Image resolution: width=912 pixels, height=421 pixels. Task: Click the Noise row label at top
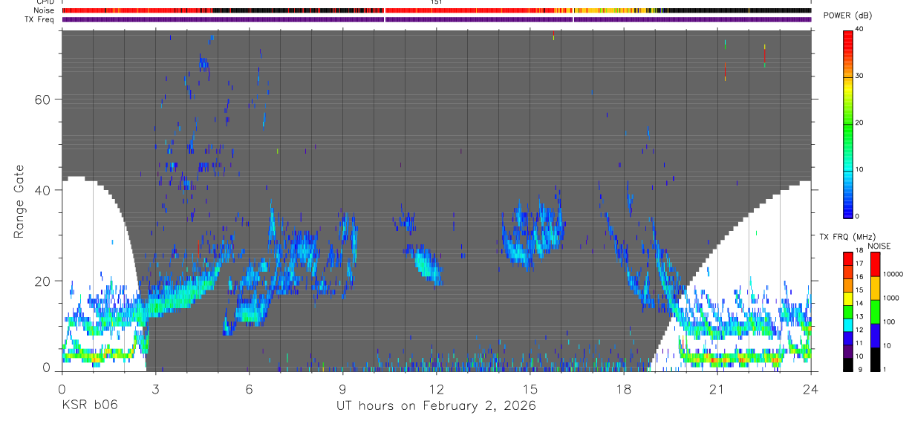click(42, 10)
